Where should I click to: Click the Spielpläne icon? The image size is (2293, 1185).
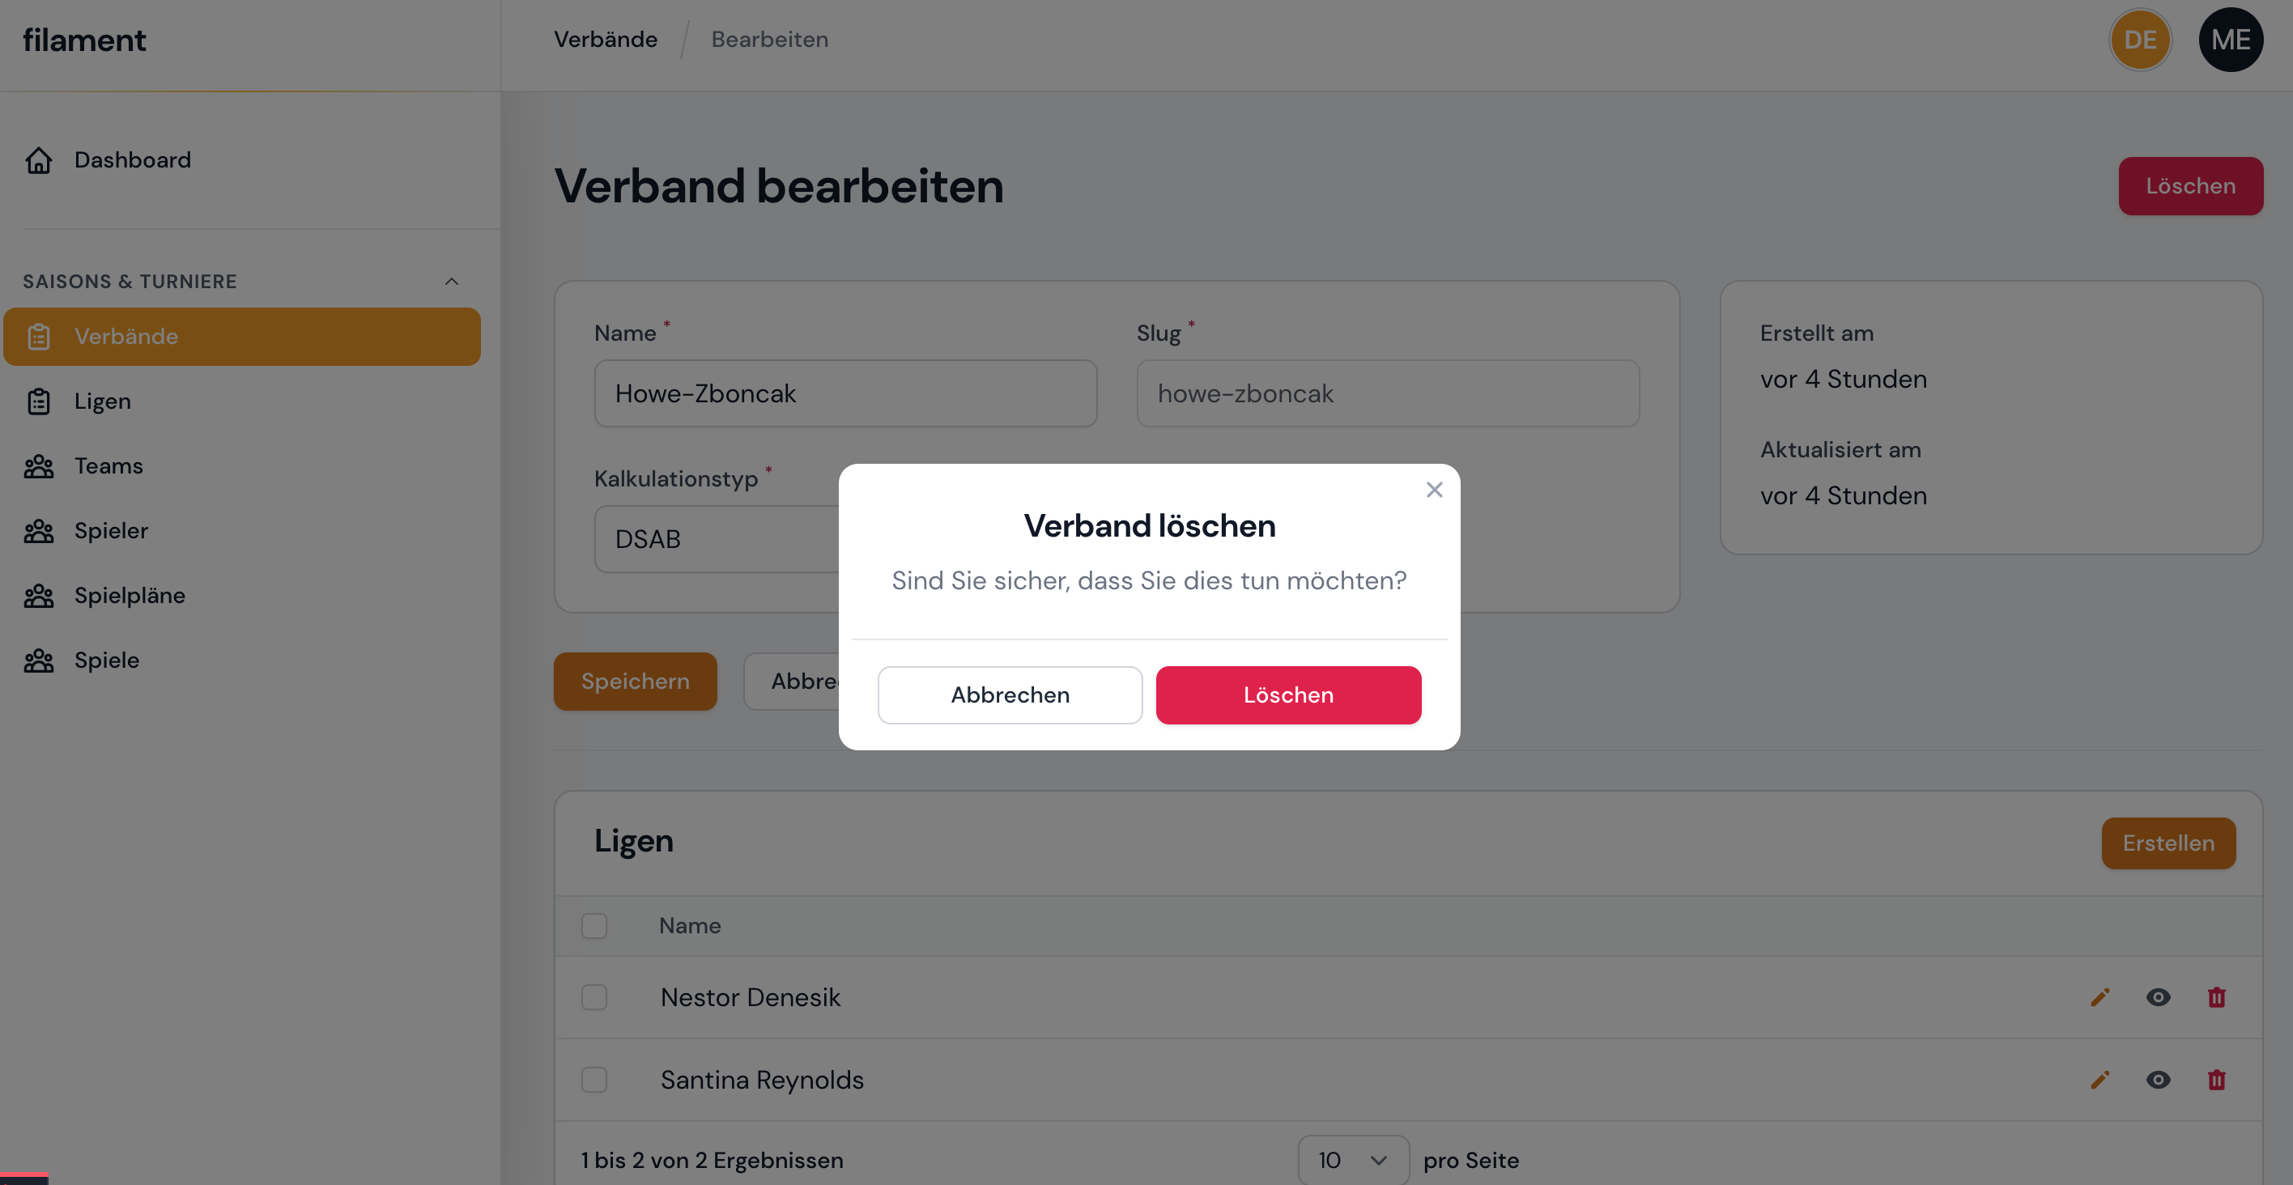click(x=38, y=595)
